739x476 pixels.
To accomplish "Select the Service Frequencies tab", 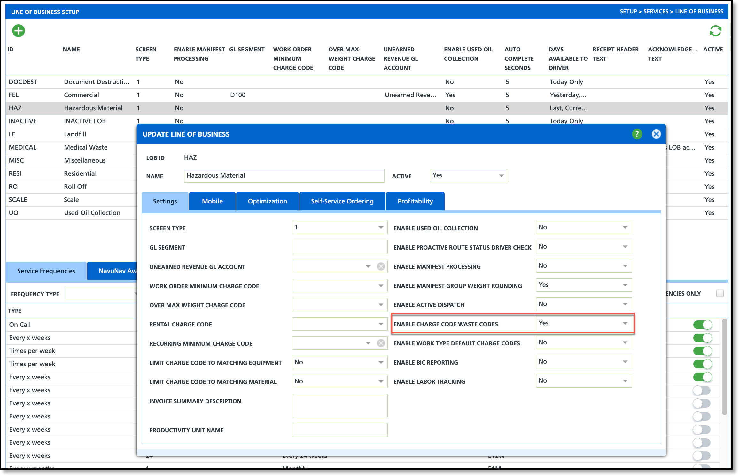I will pyautogui.click(x=46, y=271).
